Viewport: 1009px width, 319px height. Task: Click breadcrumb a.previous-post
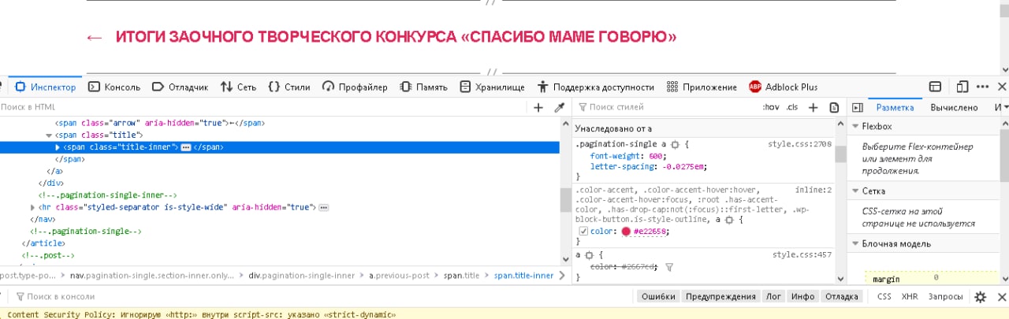pyautogui.click(x=398, y=276)
